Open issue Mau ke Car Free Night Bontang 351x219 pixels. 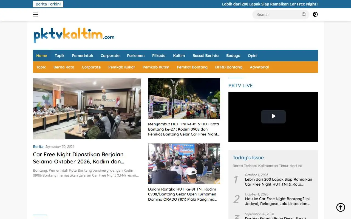pyautogui.click(x=277, y=201)
